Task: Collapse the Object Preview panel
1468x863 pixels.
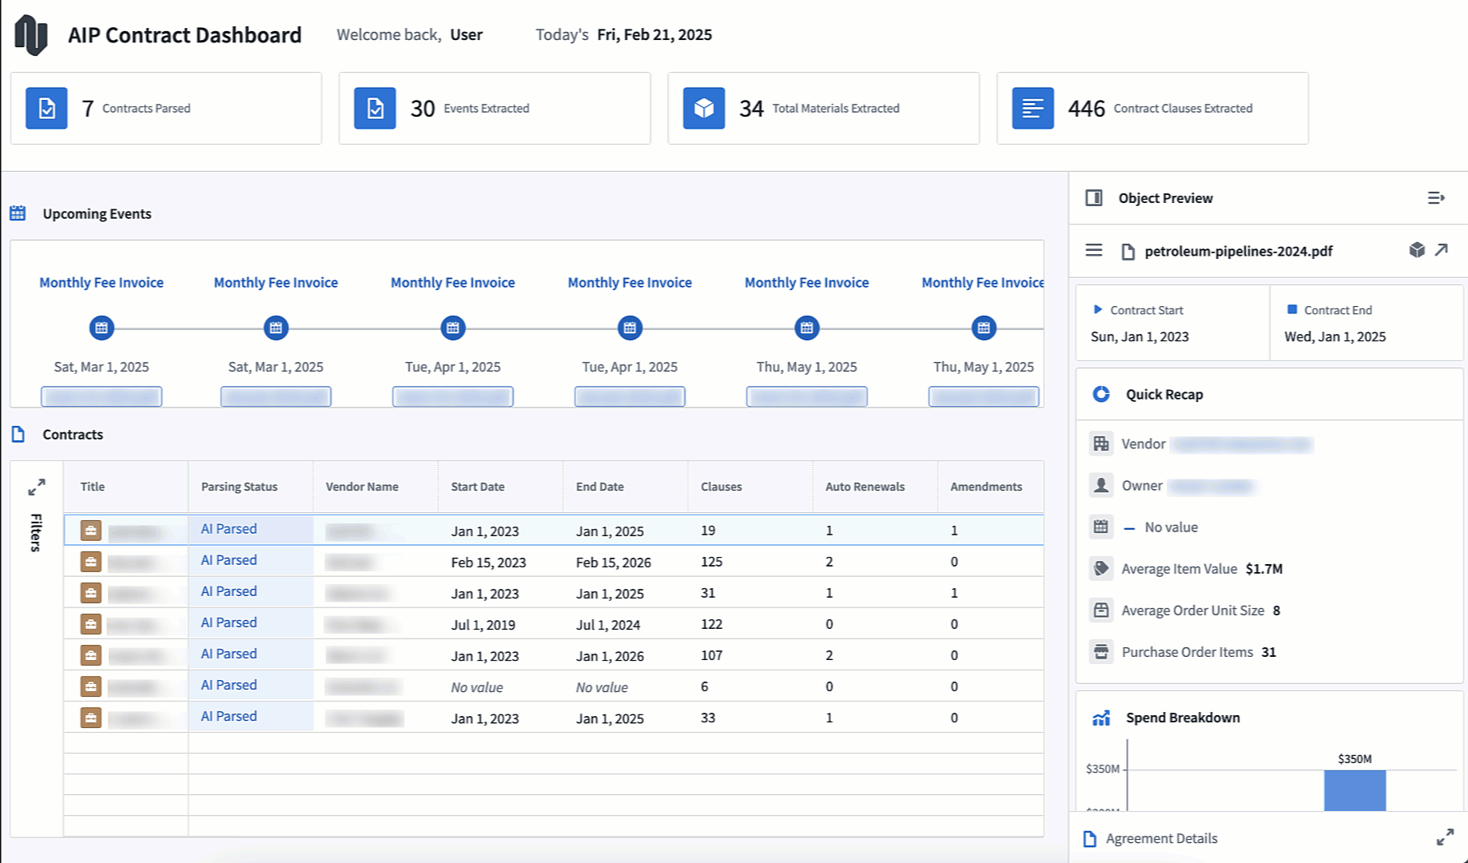Action: pos(1436,197)
